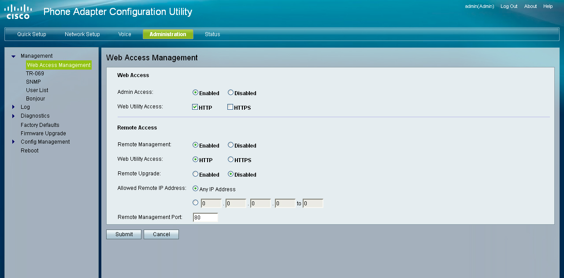Click the Remote Management Port field
564x278 pixels.
pos(205,217)
